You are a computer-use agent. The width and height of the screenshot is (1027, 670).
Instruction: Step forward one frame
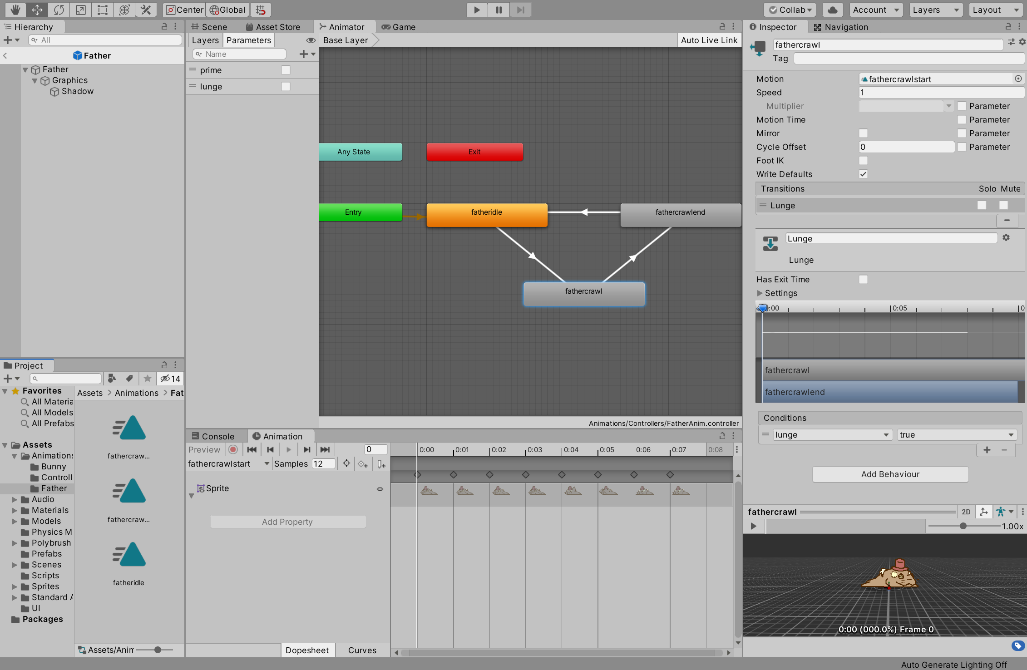click(521, 10)
